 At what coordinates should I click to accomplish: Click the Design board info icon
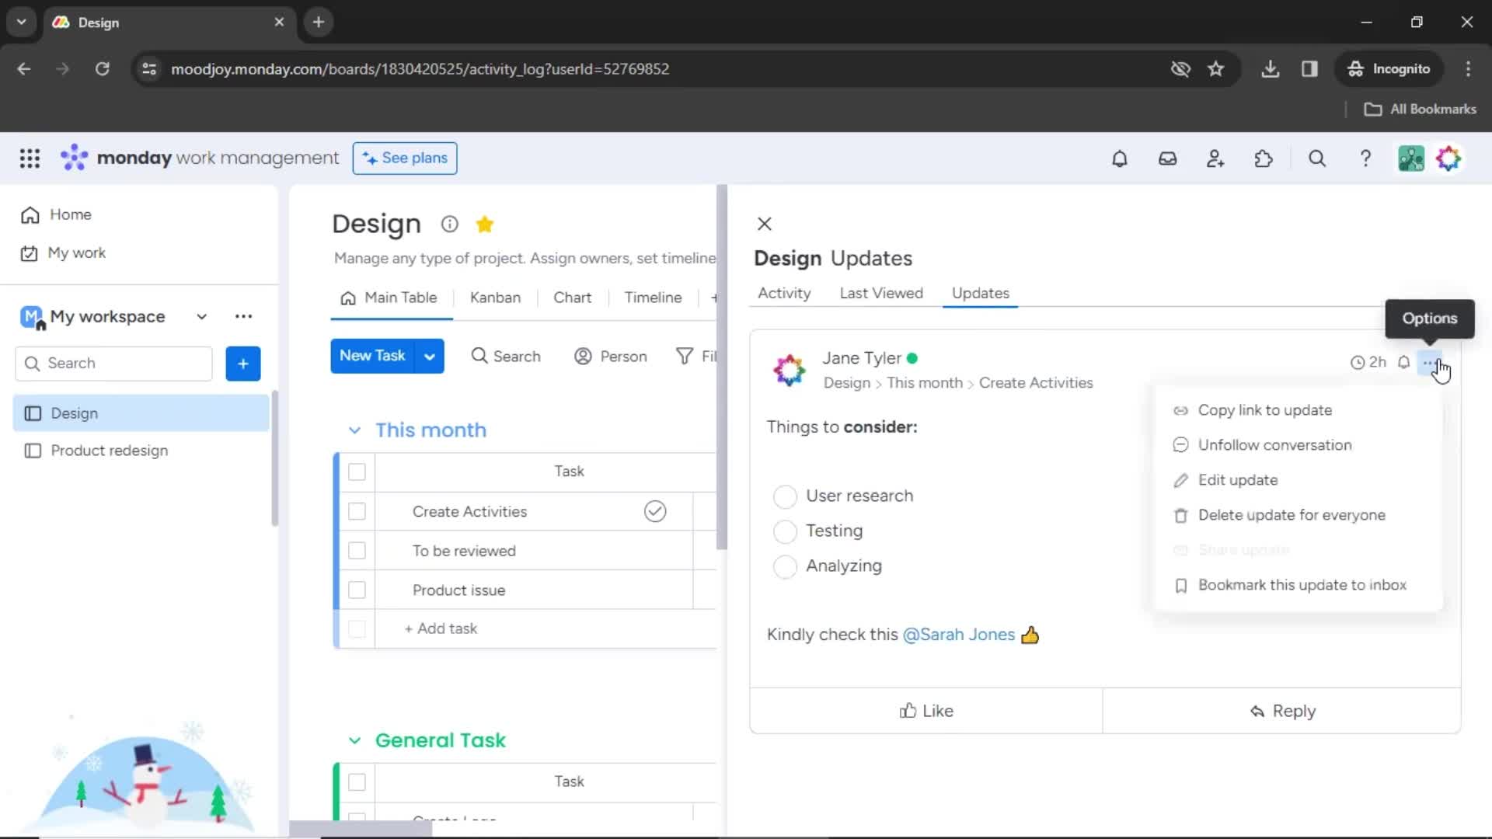449,225
